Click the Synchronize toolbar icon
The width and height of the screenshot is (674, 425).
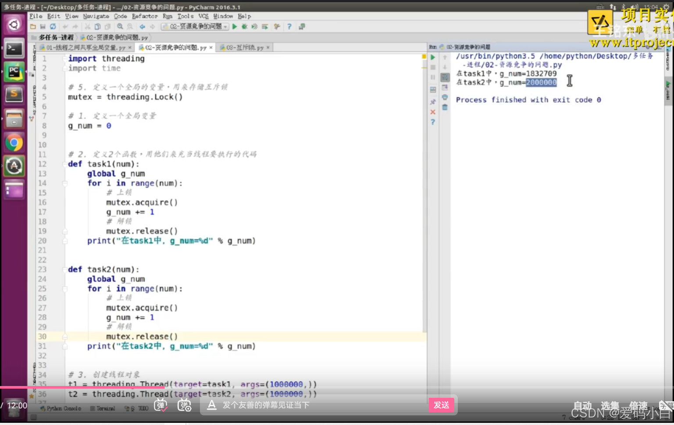tap(53, 27)
